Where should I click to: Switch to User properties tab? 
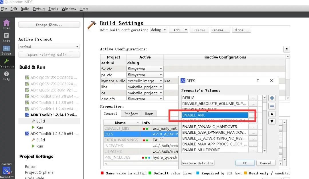pyautogui.click(x=149, y=114)
